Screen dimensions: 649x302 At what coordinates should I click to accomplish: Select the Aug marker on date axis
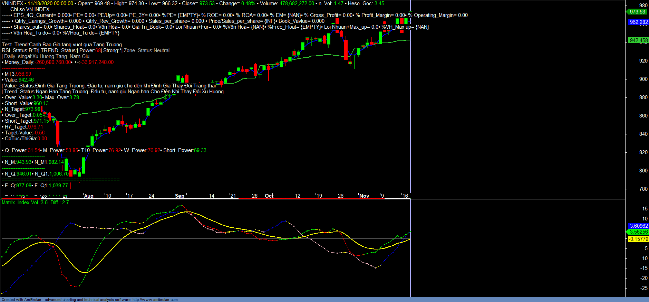89,196
